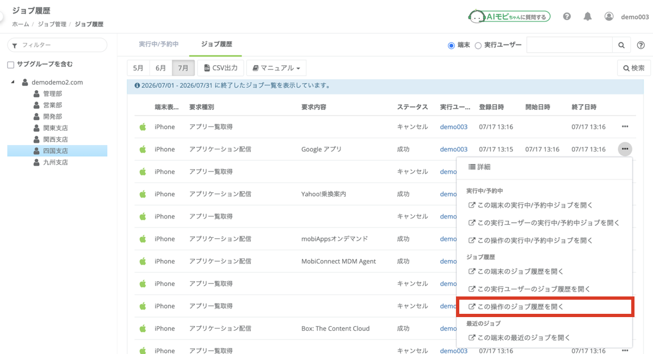Sort by ステータス column header
This screenshot has width=653, height=354.
412,107
